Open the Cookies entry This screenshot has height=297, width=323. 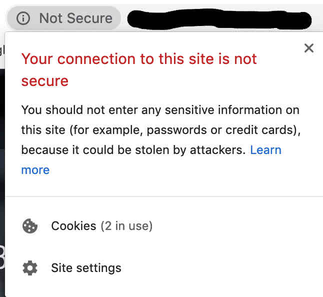pyautogui.click(x=73, y=226)
